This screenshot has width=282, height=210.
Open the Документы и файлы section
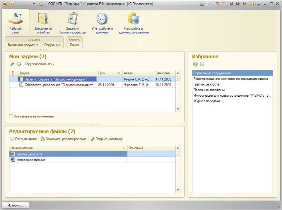tap(43, 23)
